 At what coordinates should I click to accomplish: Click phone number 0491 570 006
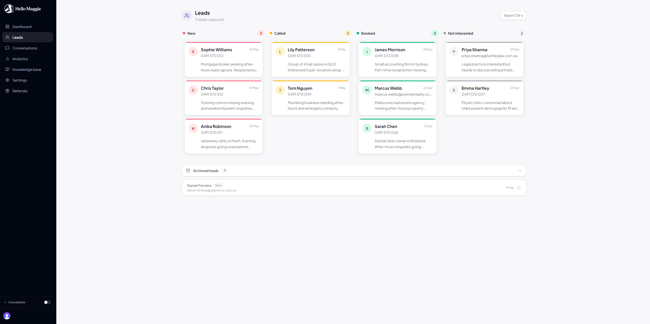pyautogui.click(x=386, y=133)
